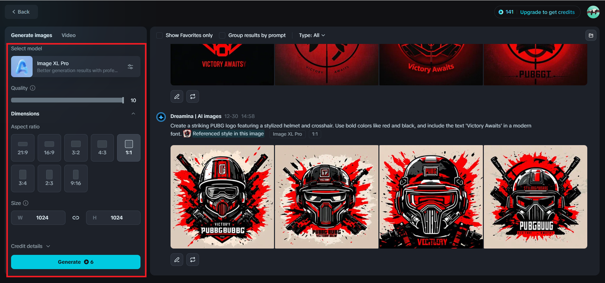The image size is (605, 283).
Task: Switch to the Generate images tab
Action: coord(32,35)
